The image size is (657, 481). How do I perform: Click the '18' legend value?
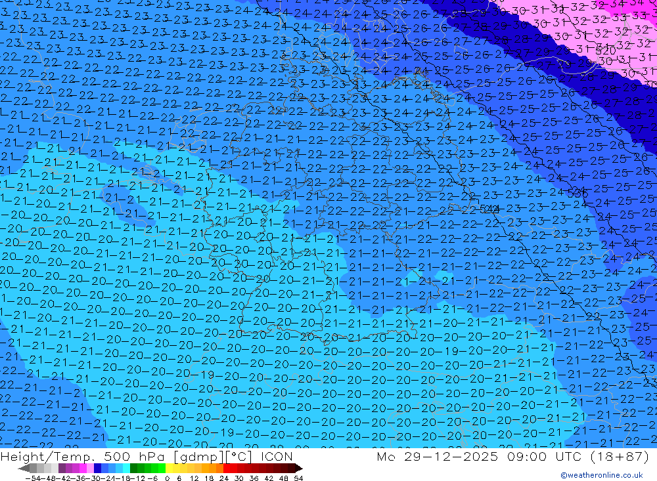[x=210, y=478]
